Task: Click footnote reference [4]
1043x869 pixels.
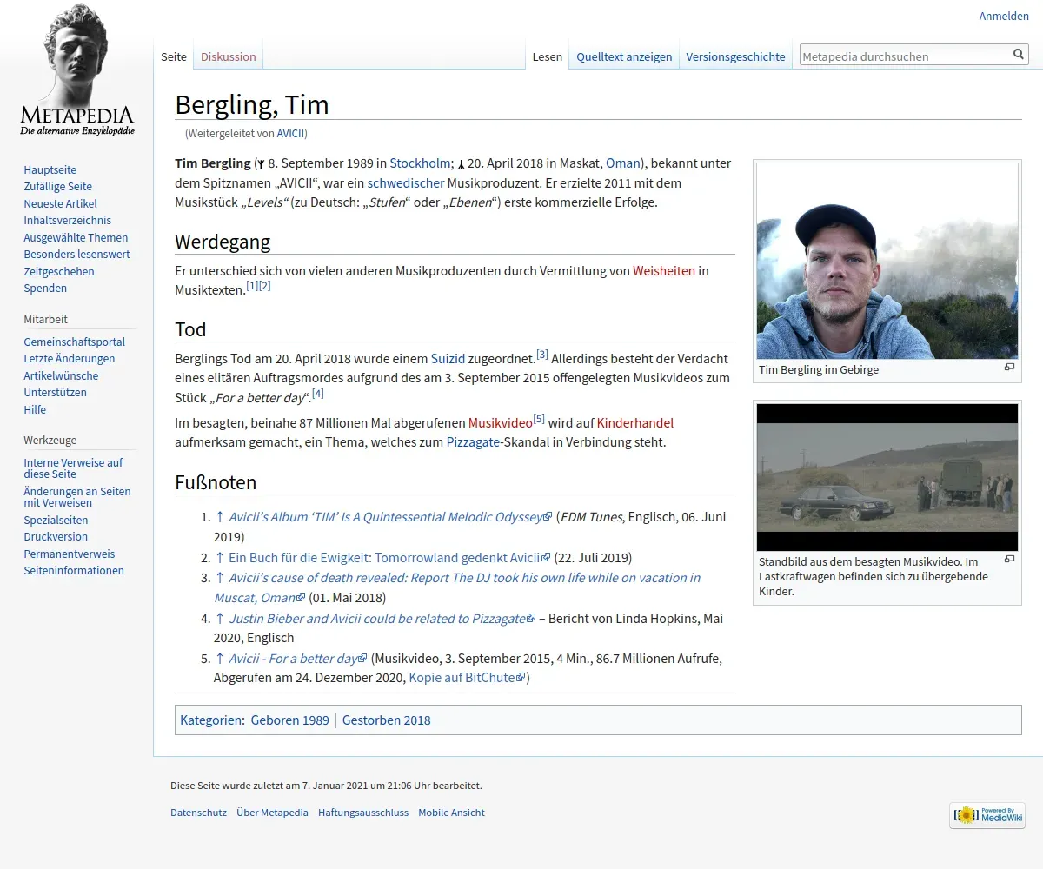Action: tap(317, 394)
